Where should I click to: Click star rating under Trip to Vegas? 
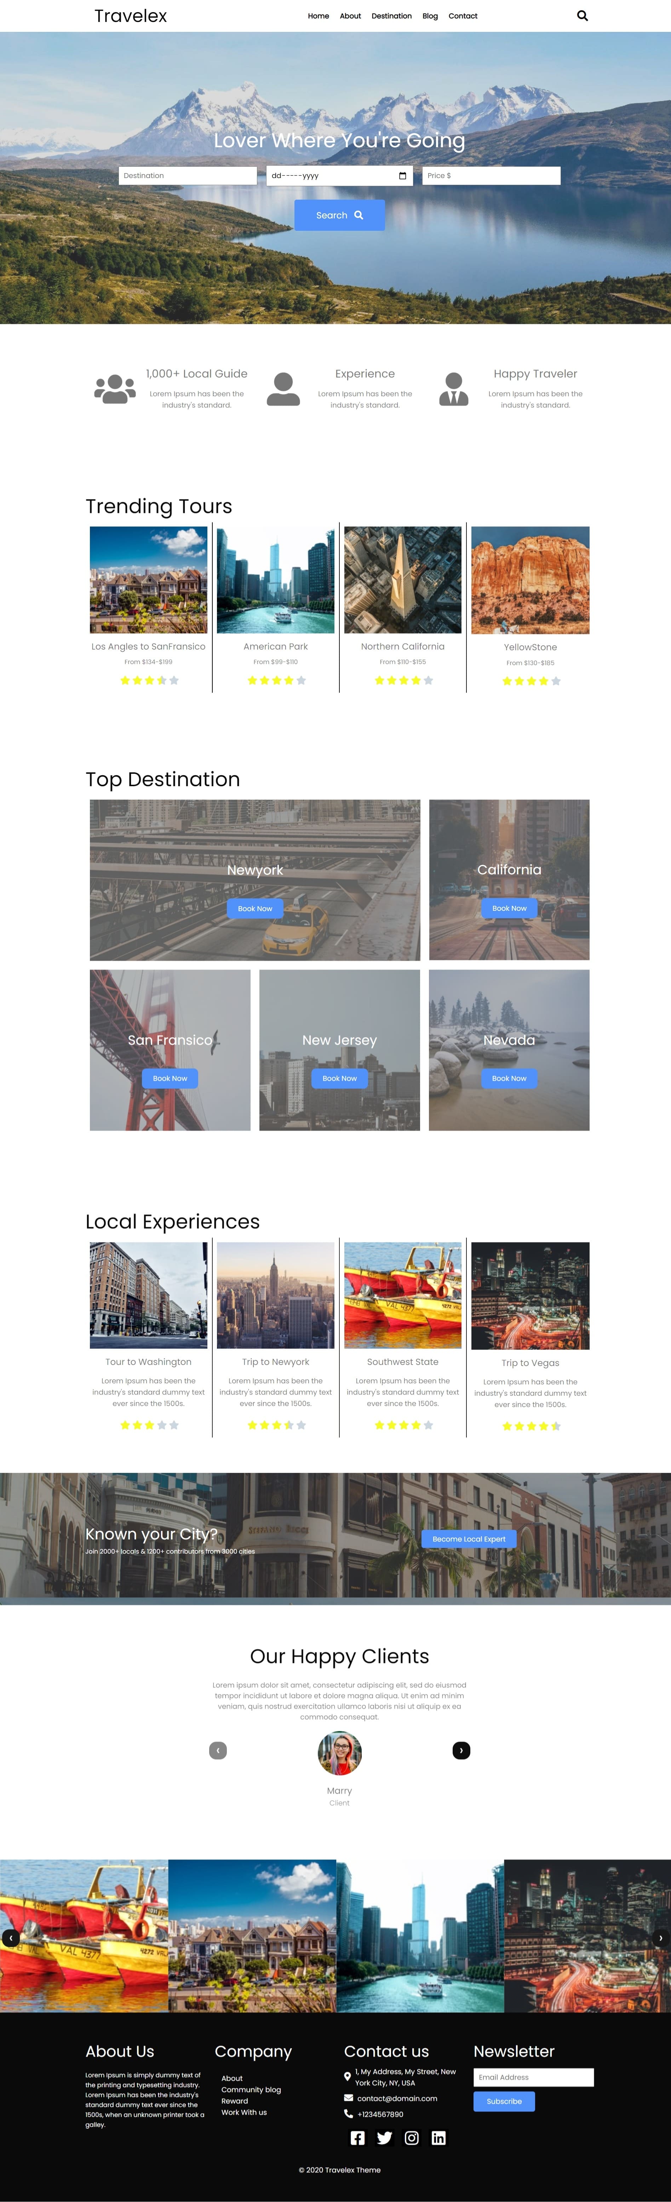(531, 1426)
